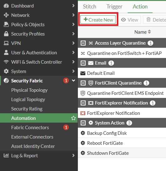Click the Dashboard gauge icon

click(6, 6)
